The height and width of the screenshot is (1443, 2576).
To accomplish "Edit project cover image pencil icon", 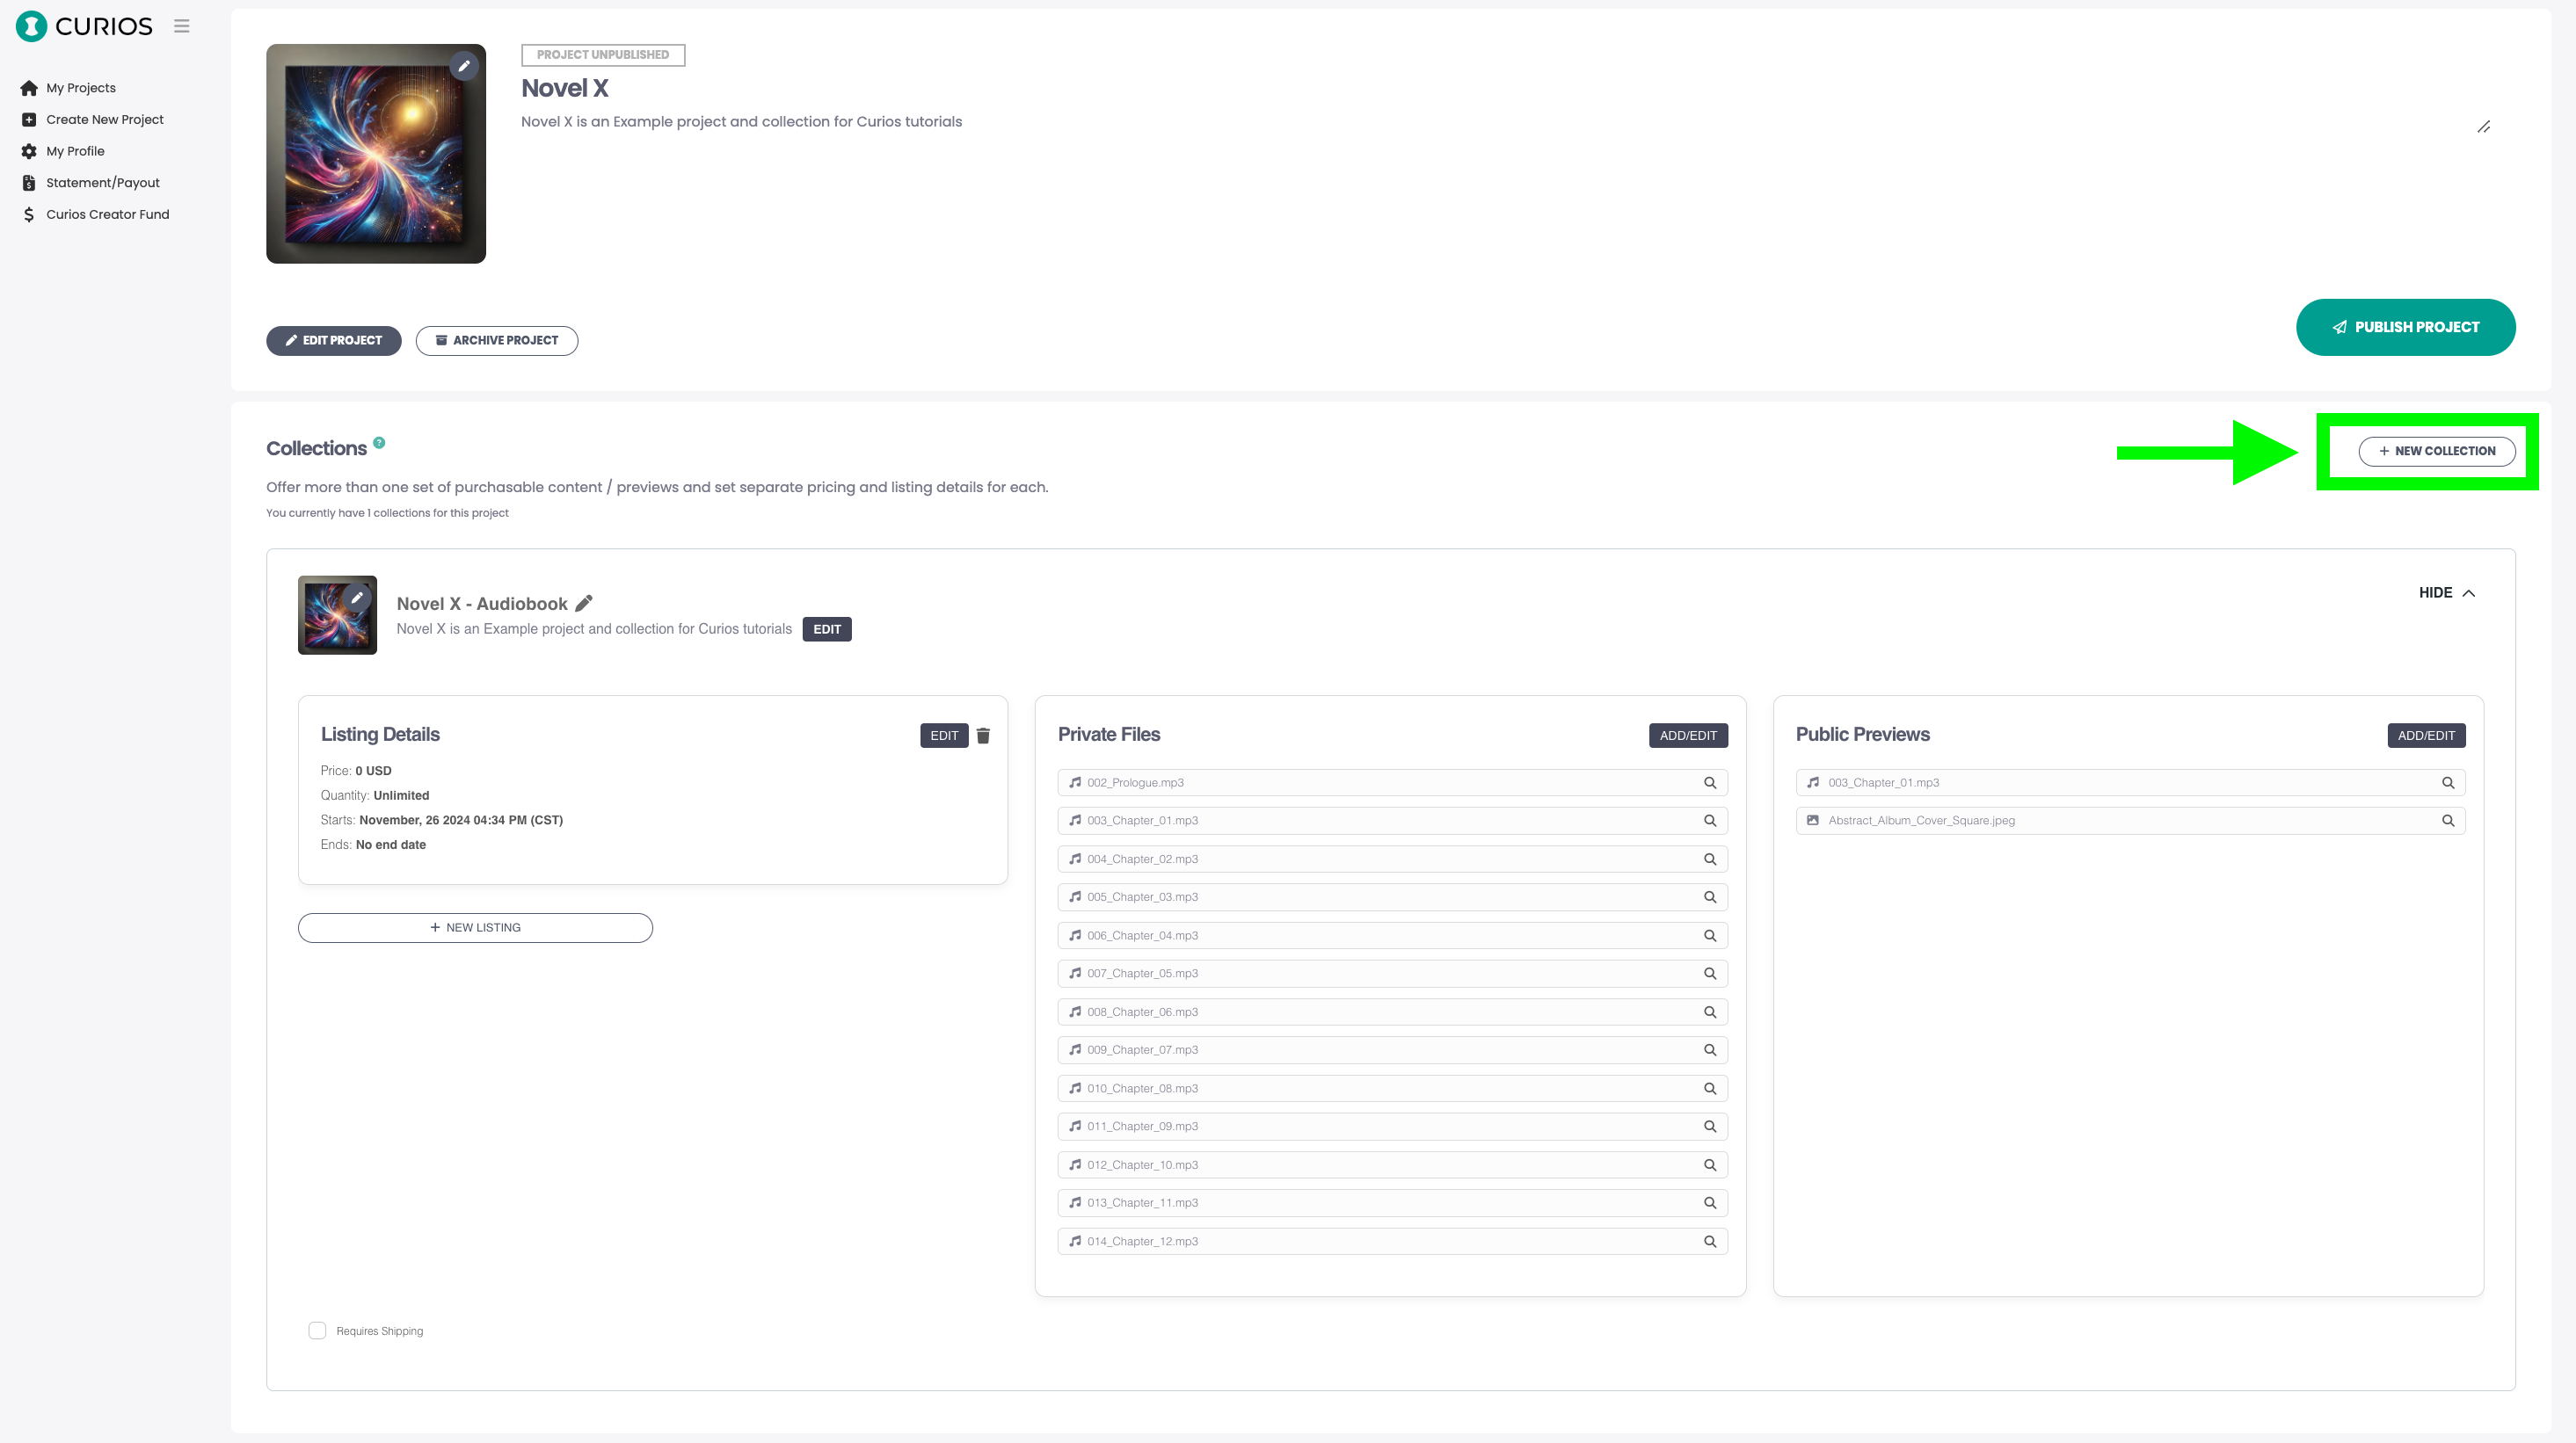I will (464, 66).
